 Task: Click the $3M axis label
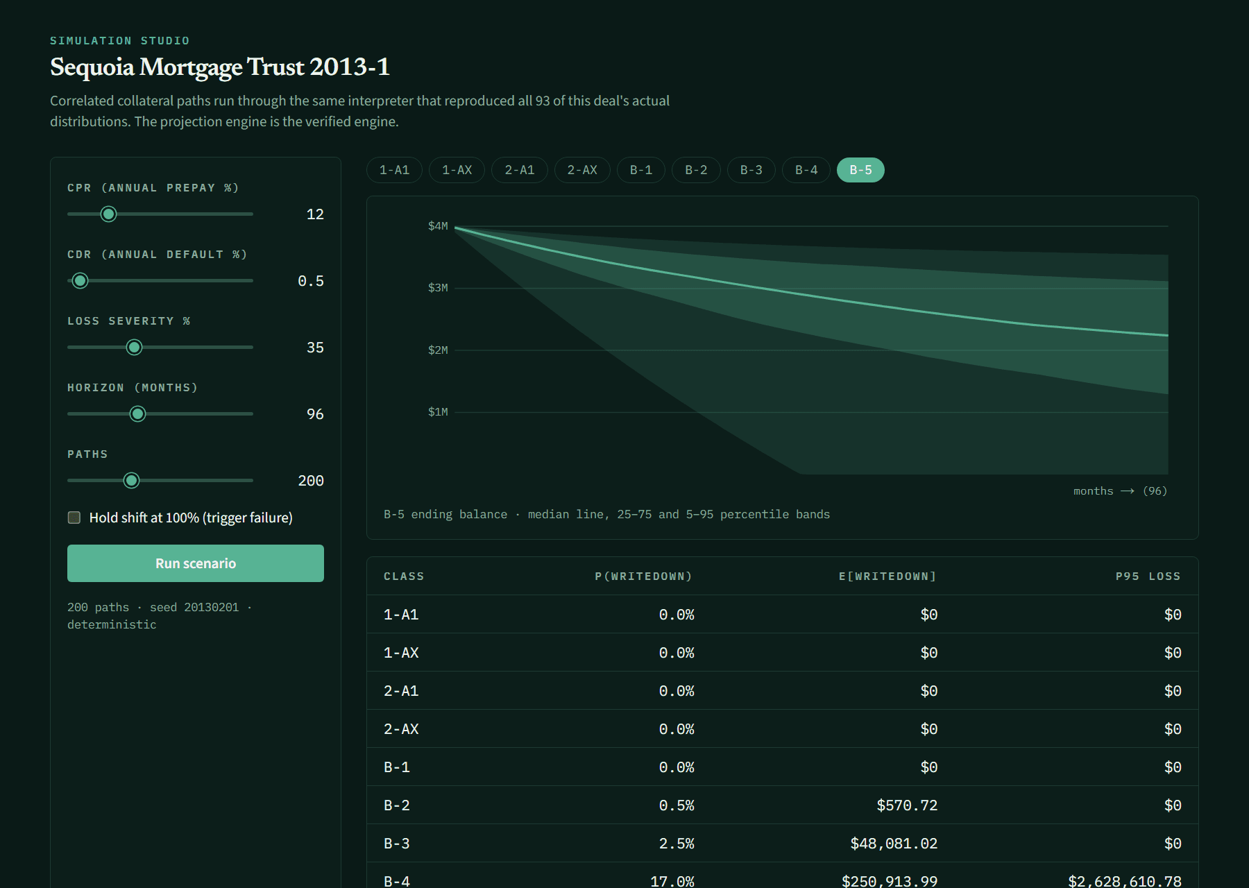click(438, 288)
